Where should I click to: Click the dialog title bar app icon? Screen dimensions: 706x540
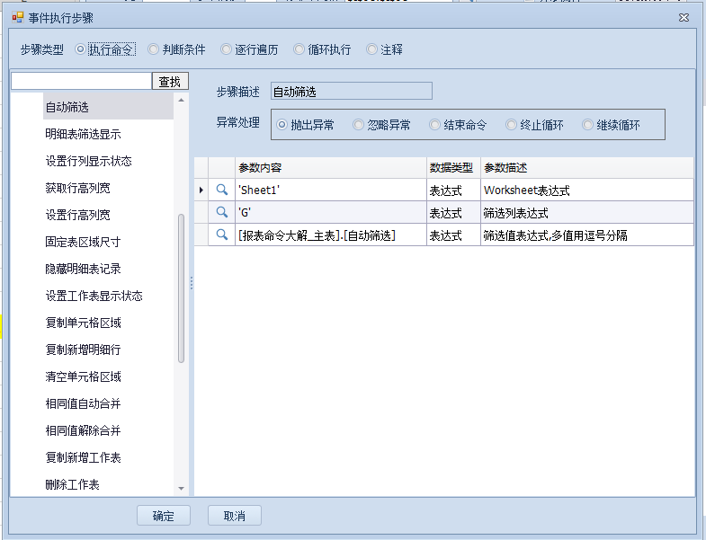pyautogui.click(x=17, y=17)
